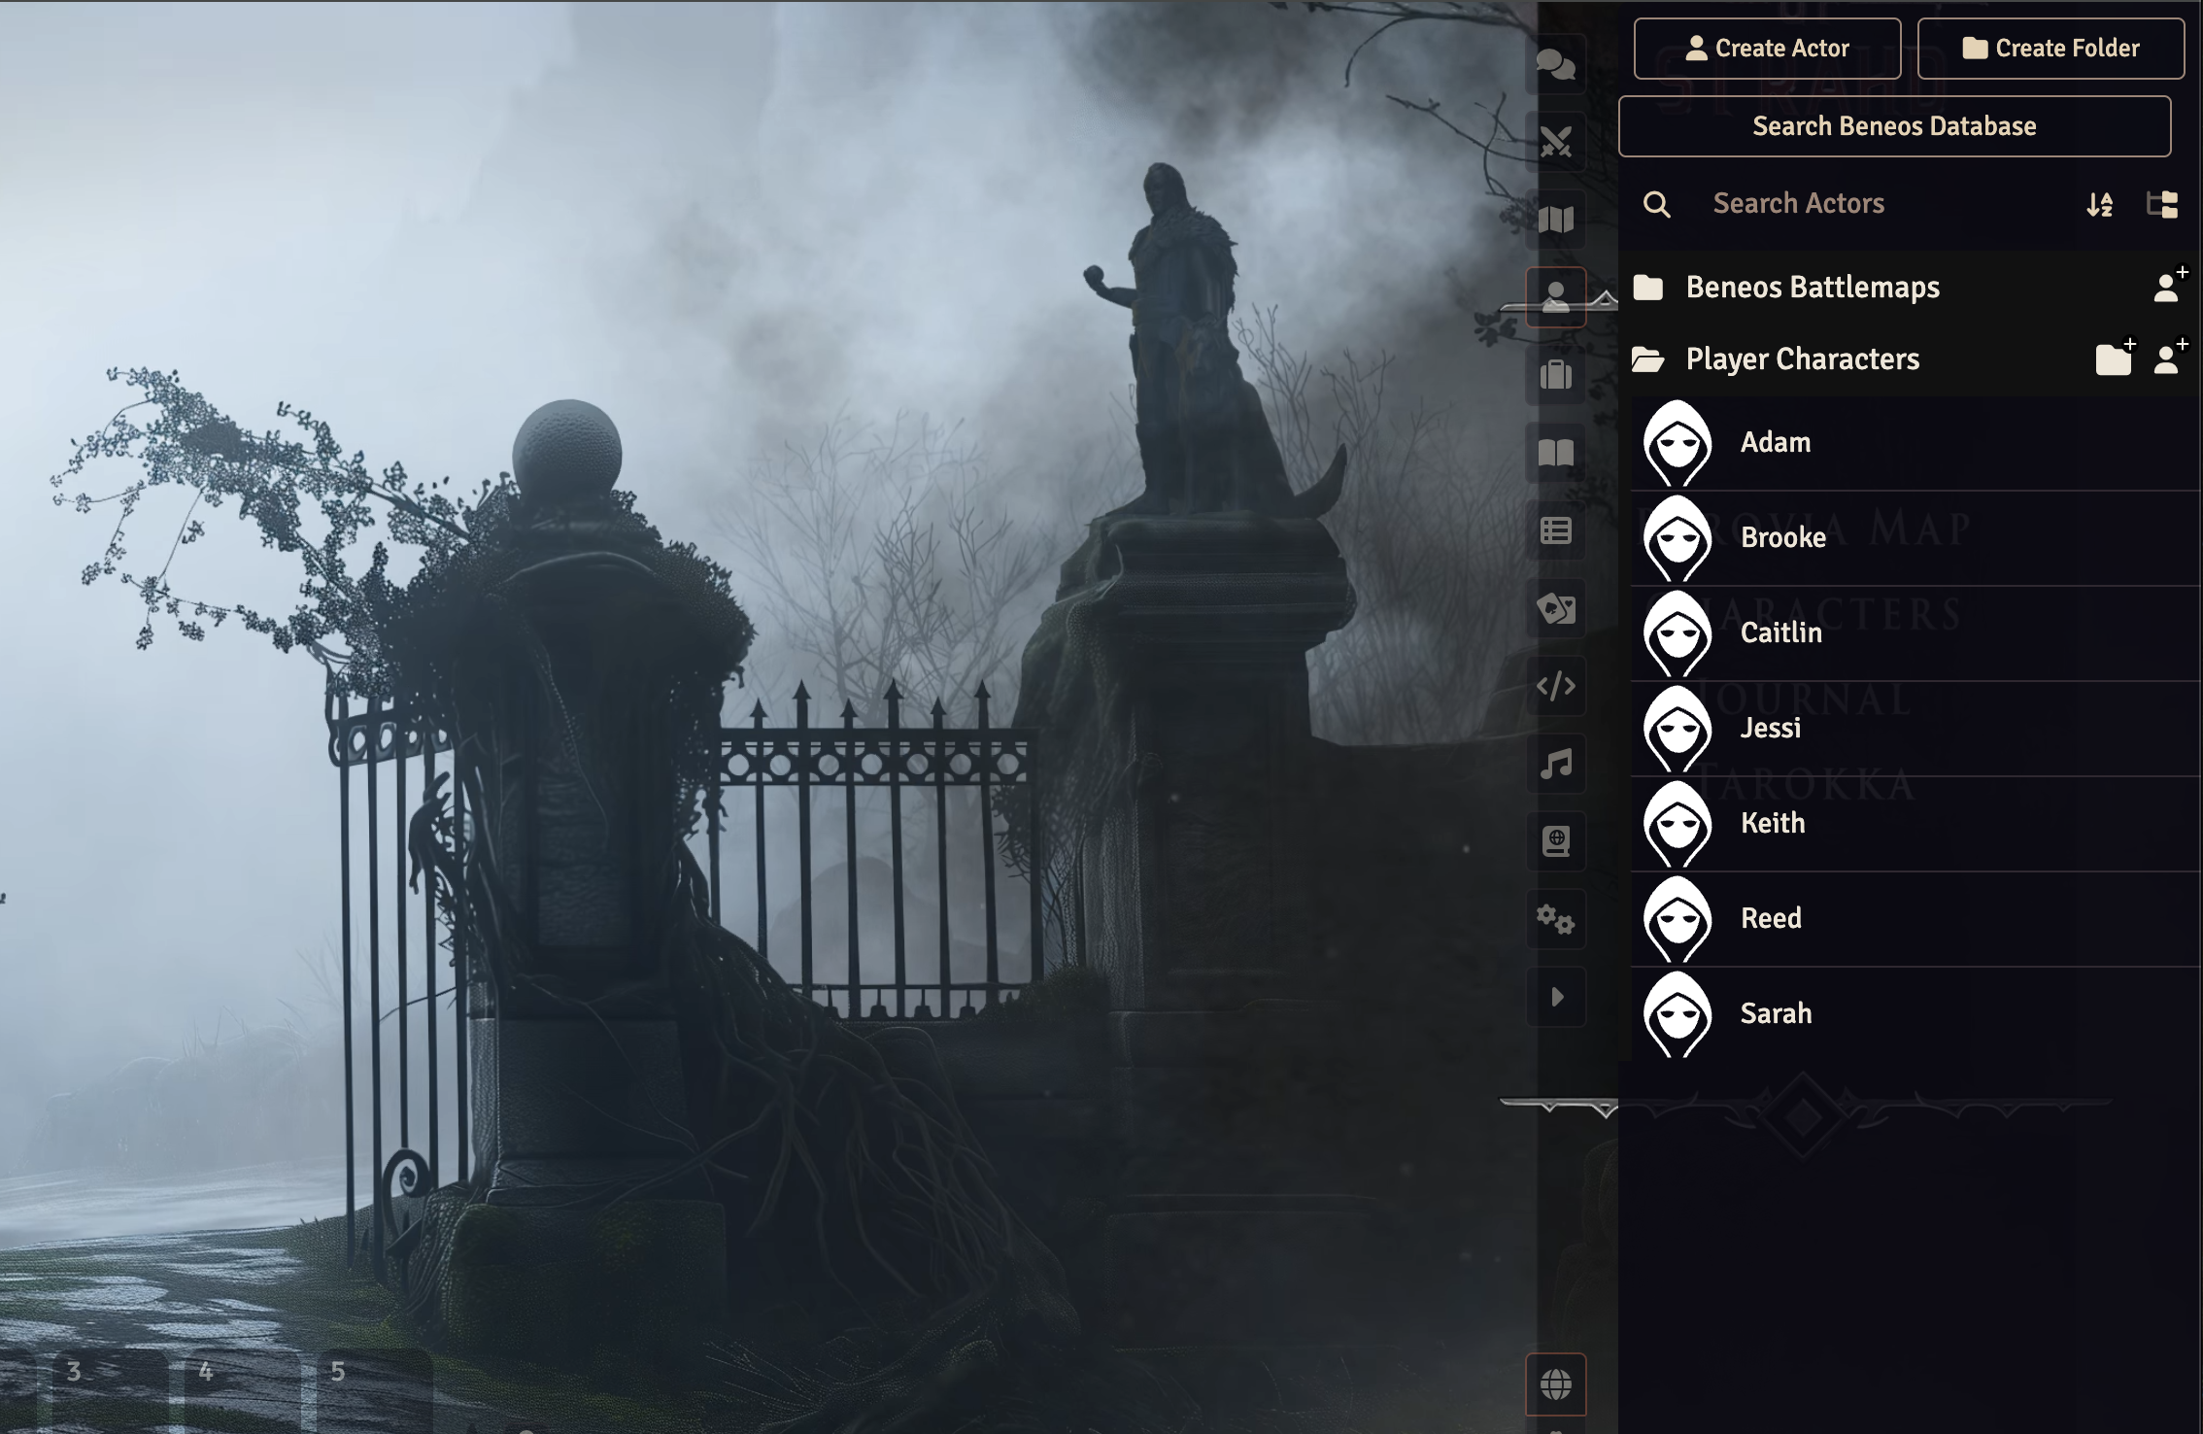Open the Journal book tab
Image resolution: width=2203 pixels, height=1434 pixels.
tap(1555, 453)
